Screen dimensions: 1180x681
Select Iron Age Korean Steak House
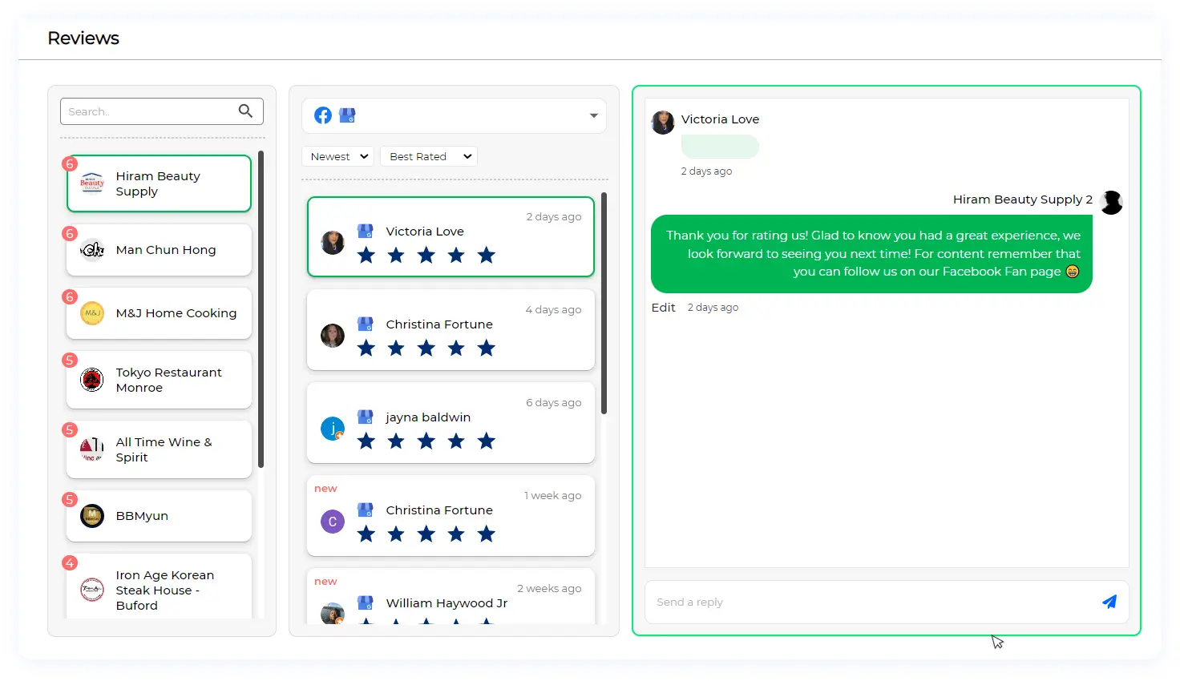[x=159, y=590]
